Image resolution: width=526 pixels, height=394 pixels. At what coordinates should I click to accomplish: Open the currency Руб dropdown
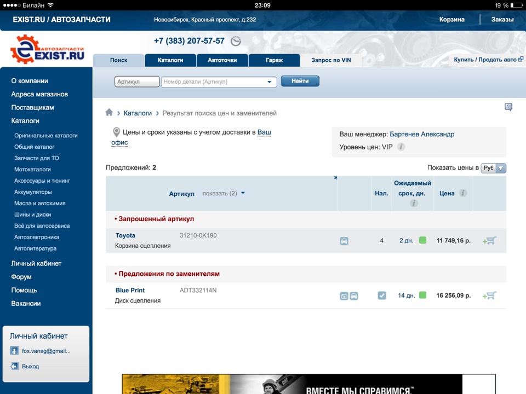493,168
